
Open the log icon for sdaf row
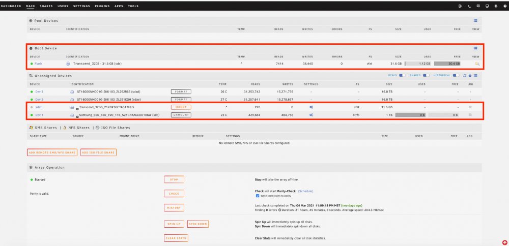(x=470, y=107)
